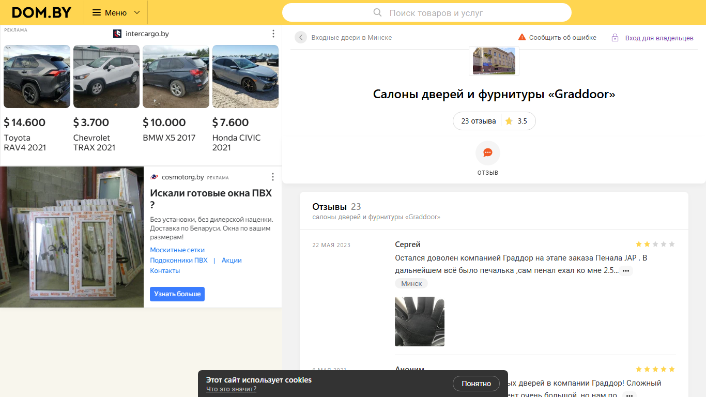Screen dimensions: 706x397
Task: Focus the Поиск товаров и услуг search field
Action: tap(427, 12)
